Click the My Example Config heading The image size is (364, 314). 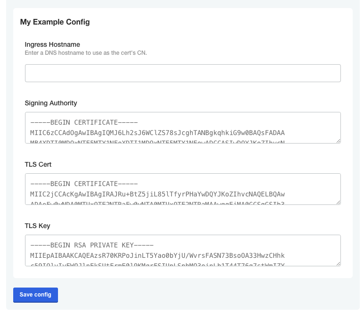coord(55,22)
